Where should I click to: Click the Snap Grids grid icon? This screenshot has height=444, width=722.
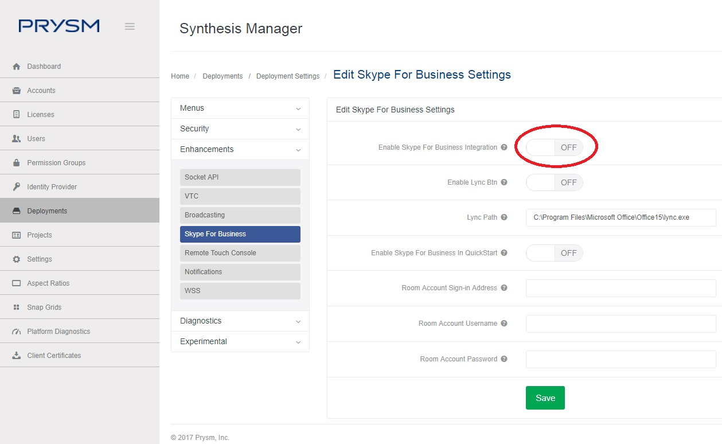click(17, 307)
